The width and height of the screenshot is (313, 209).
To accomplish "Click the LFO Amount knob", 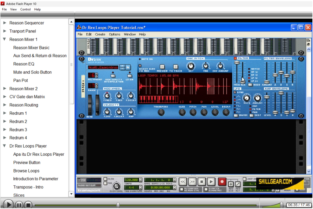I will click(257, 98).
